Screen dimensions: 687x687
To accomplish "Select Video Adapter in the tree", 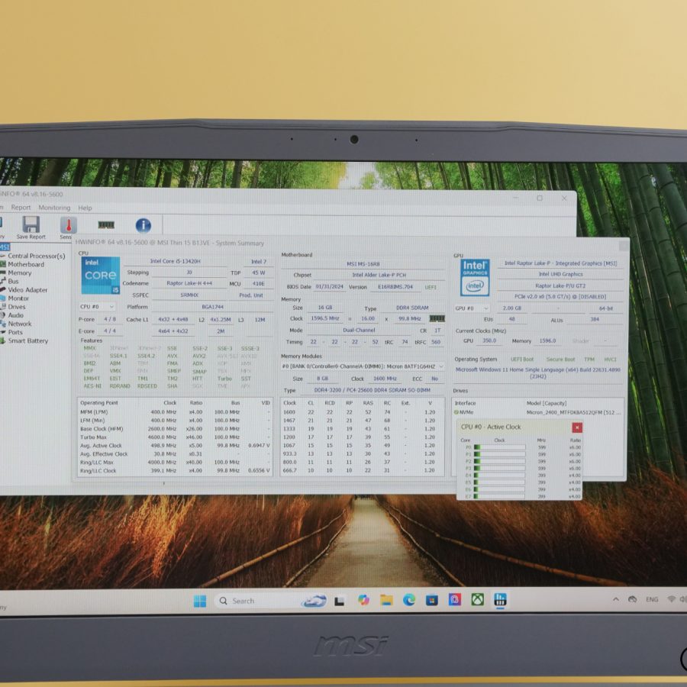I will click(27, 289).
